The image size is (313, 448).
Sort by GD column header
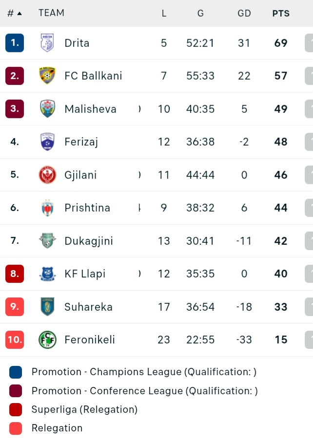(x=244, y=13)
